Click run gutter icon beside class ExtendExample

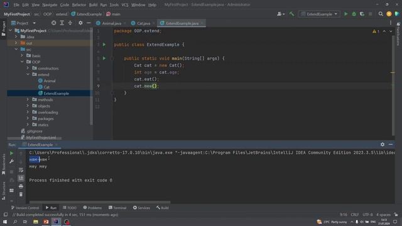[104, 45]
